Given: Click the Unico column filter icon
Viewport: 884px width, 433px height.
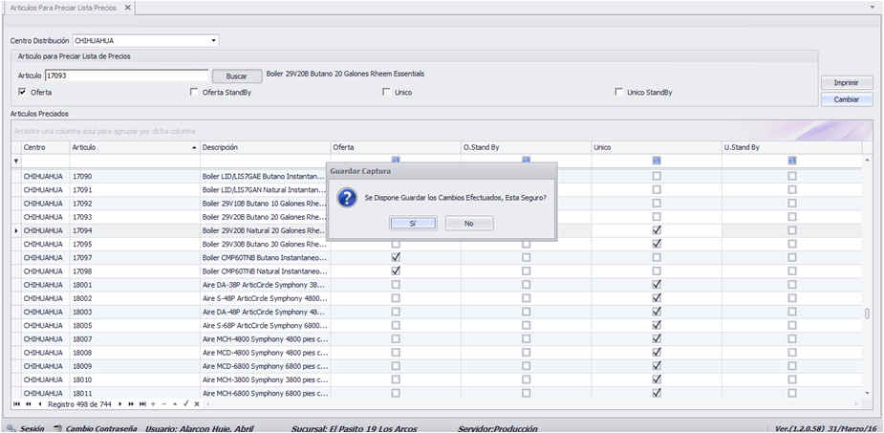Looking at the screenshot, I should (657, 161).
